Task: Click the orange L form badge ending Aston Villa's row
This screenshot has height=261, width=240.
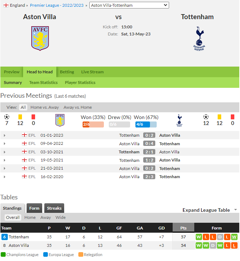Action: pyautogui.click(x=234, y=245)
